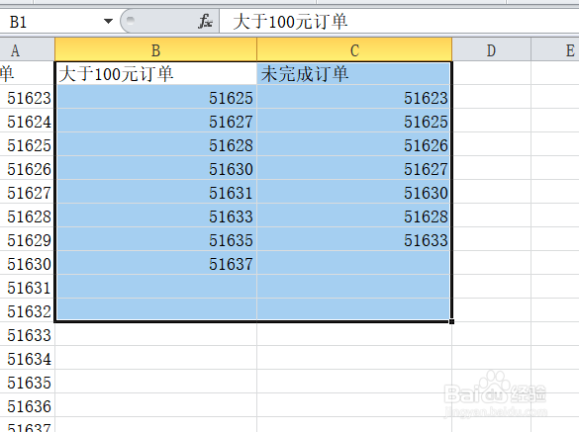
Task: Select column A cell with 51631
Action: coord(27,287)
